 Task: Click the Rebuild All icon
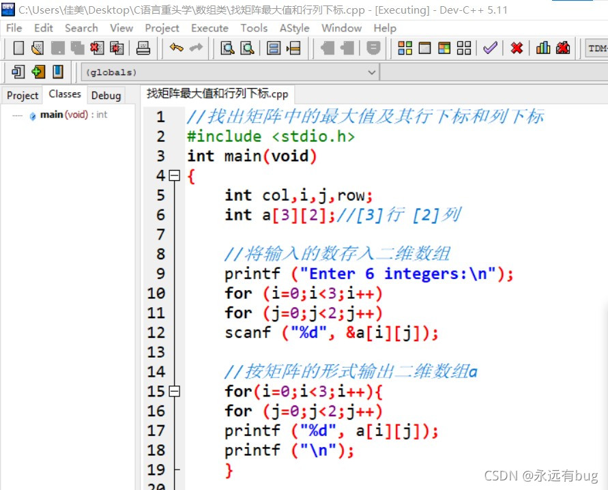464,48
